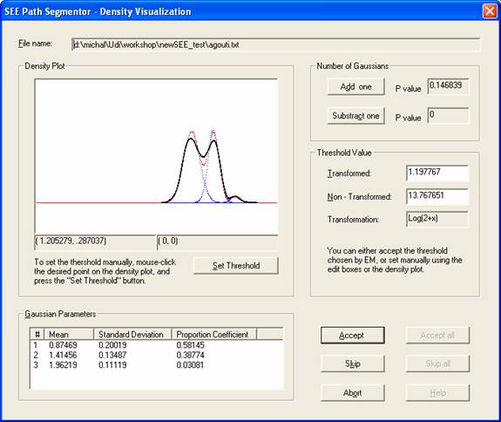Accept the current threshold

[352, 335]
